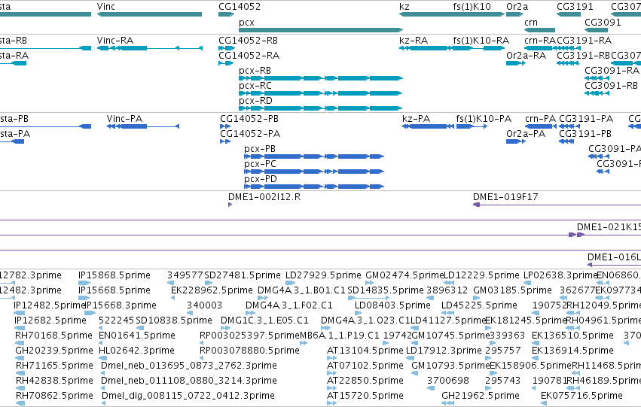This screenshot has width=641, height=407.
Task: Select the fs(1)K10-RA transcript label
Action: coord(481,41)
